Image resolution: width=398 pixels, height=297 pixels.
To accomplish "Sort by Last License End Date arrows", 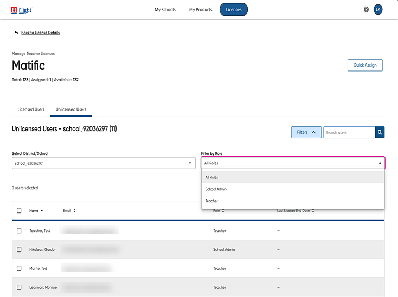I will coord(313,211).
